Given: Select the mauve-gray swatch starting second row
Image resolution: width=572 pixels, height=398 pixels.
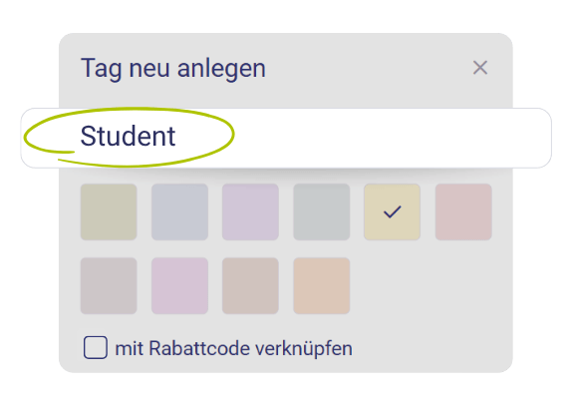Looking at the screenshot, I should point(109,286).
